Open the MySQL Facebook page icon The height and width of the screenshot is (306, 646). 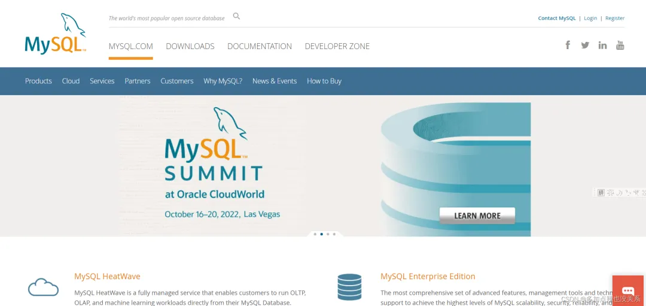[x=568, y=45]
